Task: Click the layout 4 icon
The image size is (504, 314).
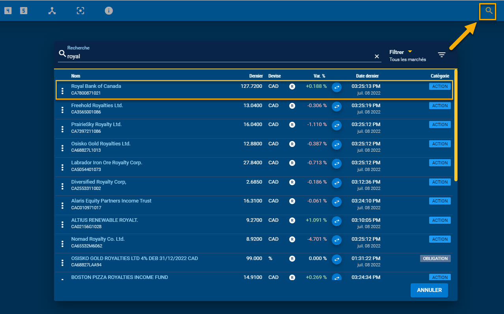Action: [8, 11]
